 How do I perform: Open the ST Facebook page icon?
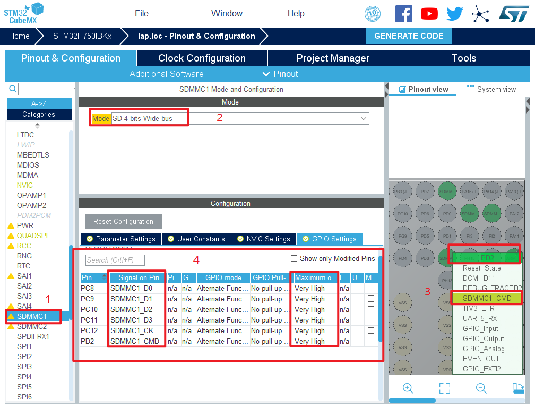pyautogui.click(x=403, y=14)
